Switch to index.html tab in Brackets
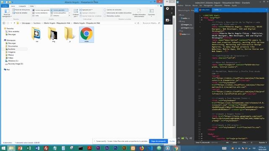This screenshot has width=269, height=151. coord(205,10)
